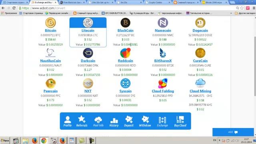Viewport: 256px width, 144px height.
Task: Open Buy Cloud in the blue toolbar
Action: 180,122
